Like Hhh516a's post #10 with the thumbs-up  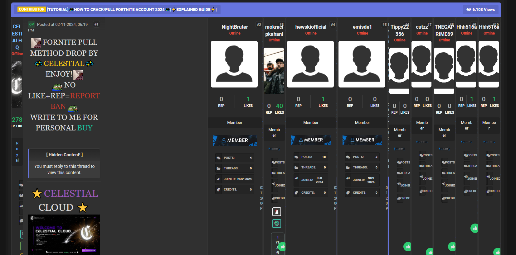tap(497, 252)
